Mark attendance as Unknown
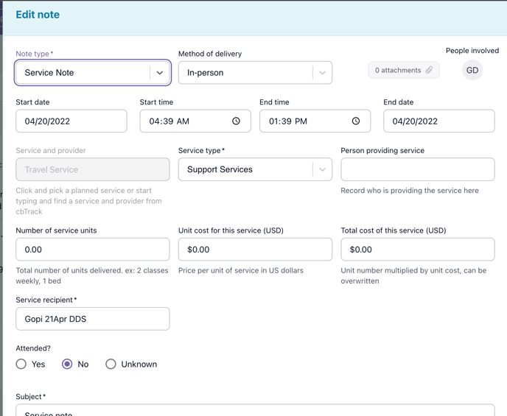This screenshot has height=416, width=507. click(111, 364)
